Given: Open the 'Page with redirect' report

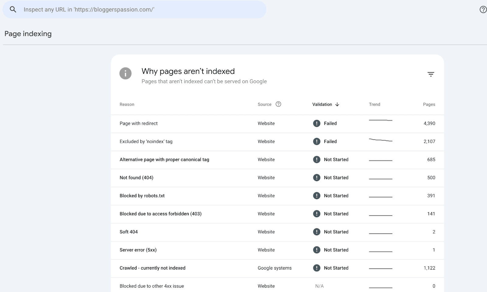Looking at the screenshot, I should pyautogui.click(x=138, y=123).
